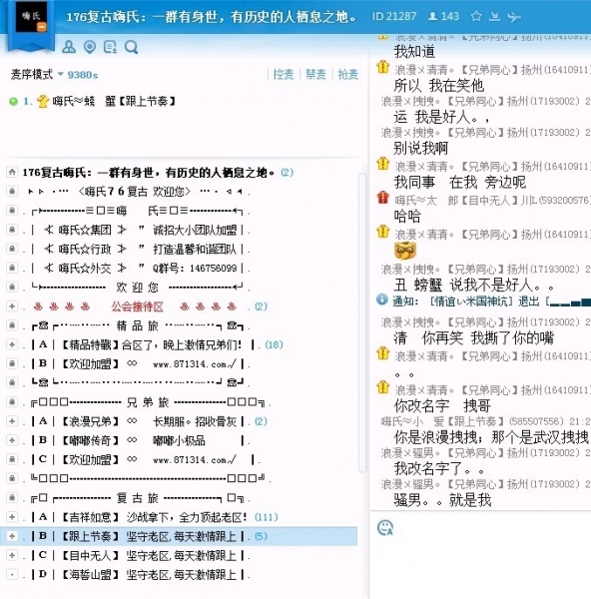Toggle 禁麦 mute mic option
Screen dimensions: 591x599
[315, 74]
